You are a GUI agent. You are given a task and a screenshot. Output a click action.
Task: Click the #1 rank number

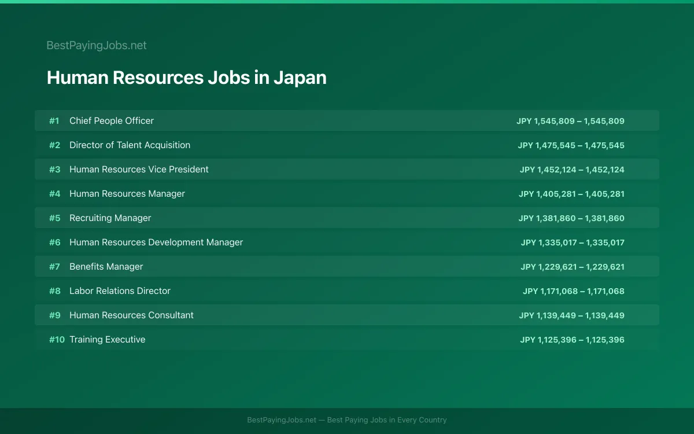click(x=54, y=121)
